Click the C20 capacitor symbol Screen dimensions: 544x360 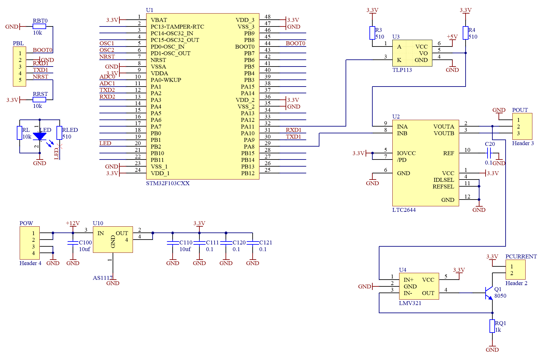(489, 153)
